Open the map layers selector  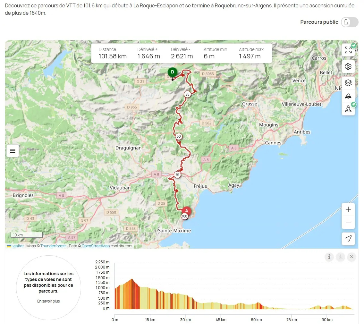pos(348,83)
